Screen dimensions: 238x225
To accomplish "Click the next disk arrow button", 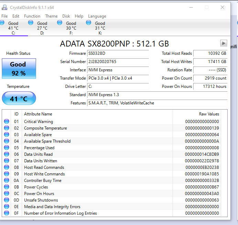I will click(x=224, y=43).
